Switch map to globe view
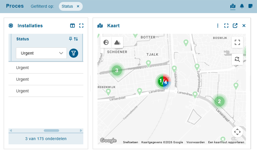257x152 pixels. tap(106, 42)
